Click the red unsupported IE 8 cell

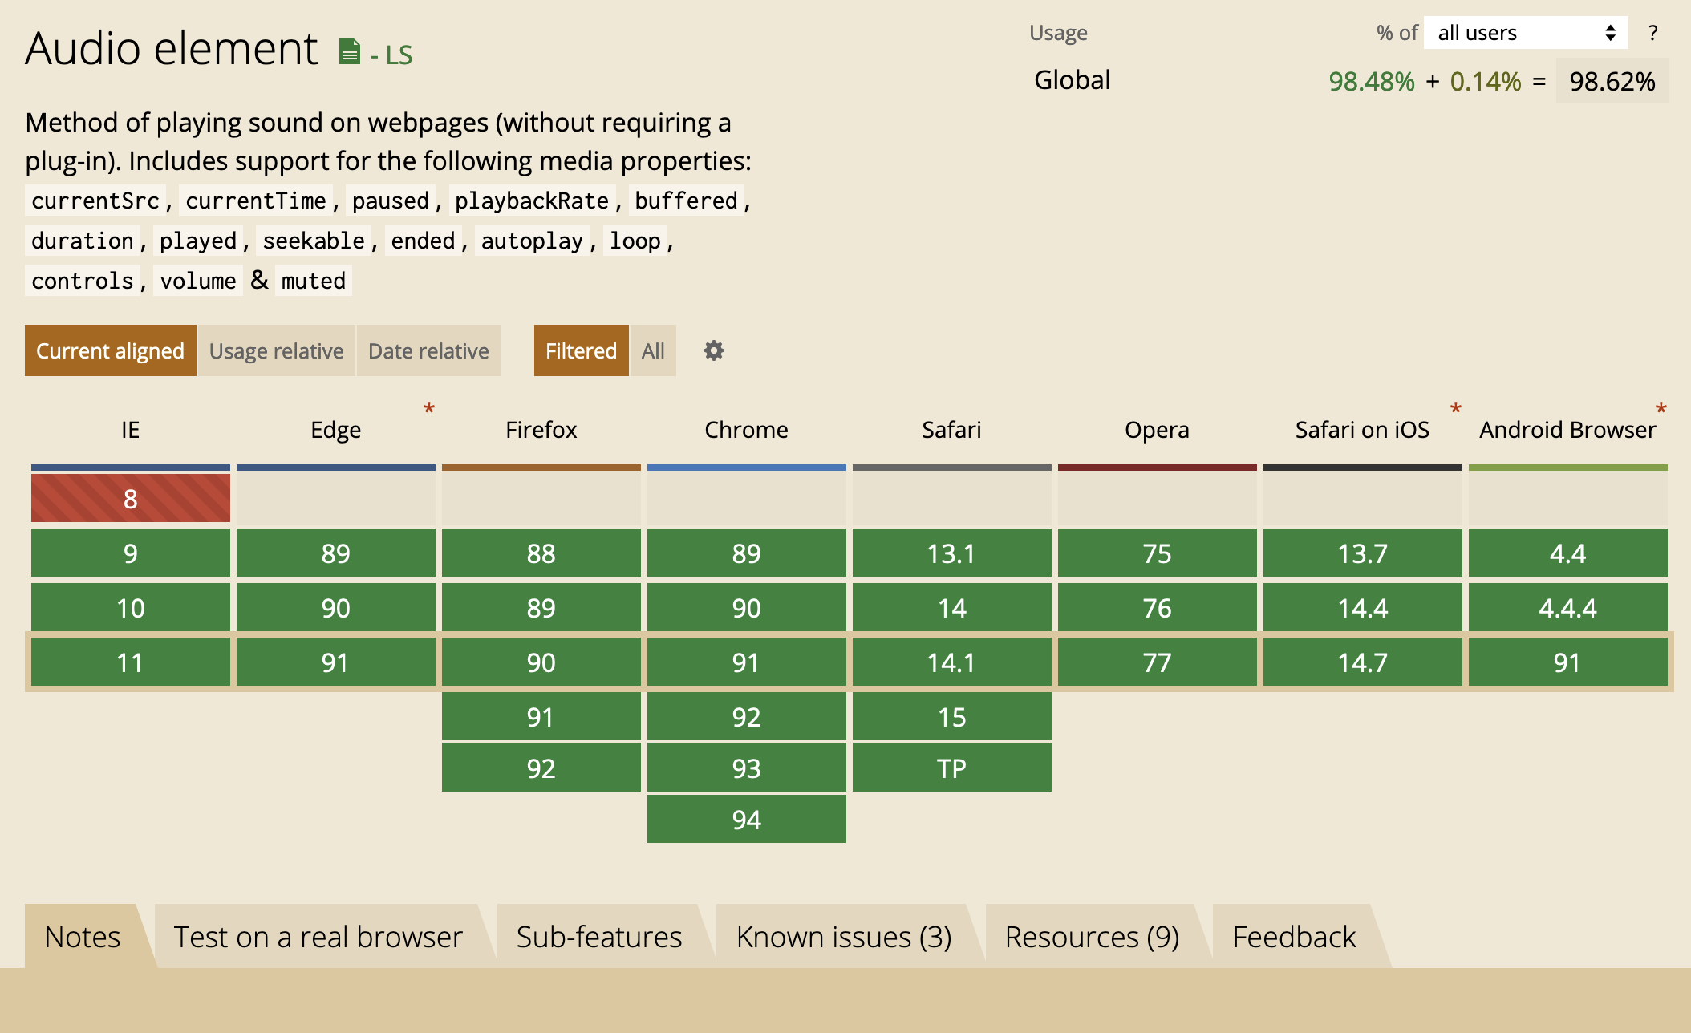coord(130,498)
